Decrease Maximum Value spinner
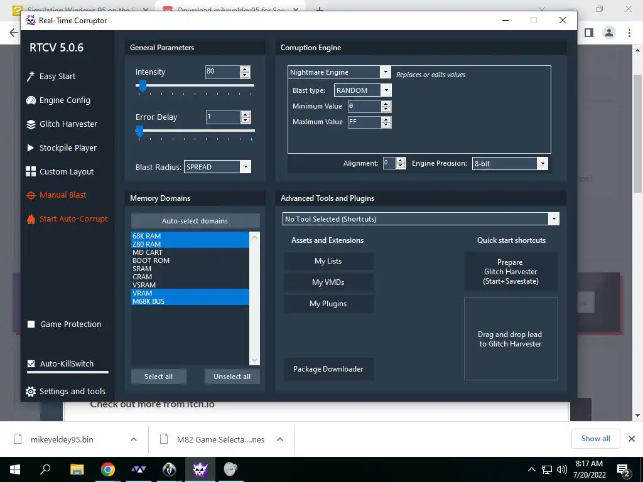 coord(386,125)
